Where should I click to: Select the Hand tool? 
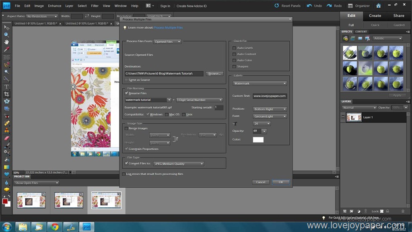click(x=6, y=42)
